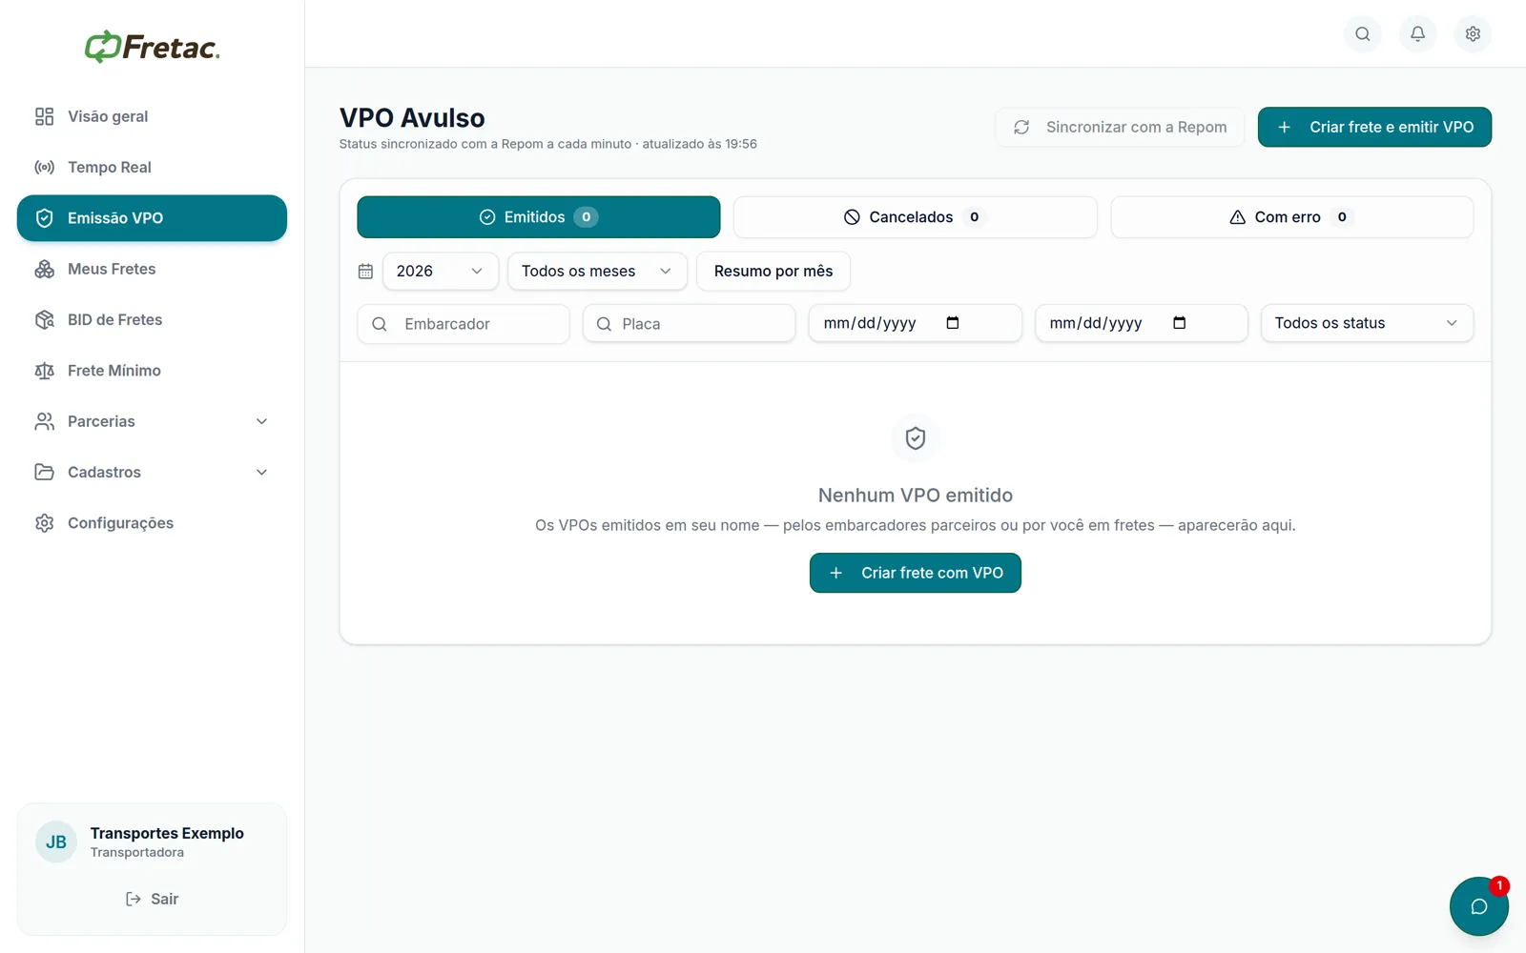Screen dimensions: 1526x953
Task: Open Meus Fretes in the sidebar
Action: [x=153, y=269]
